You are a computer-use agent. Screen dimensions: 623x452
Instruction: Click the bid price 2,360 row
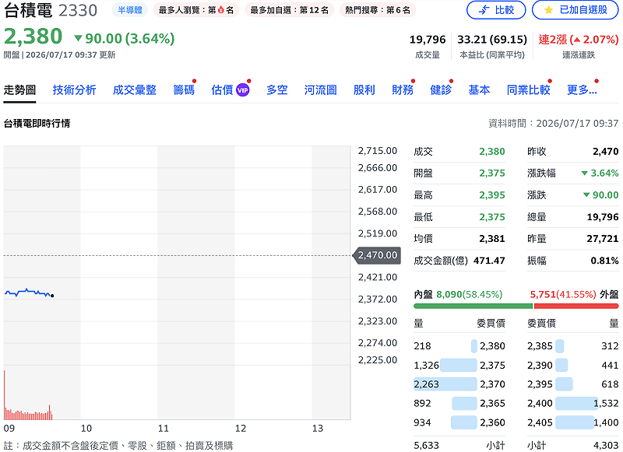point(459,422)
